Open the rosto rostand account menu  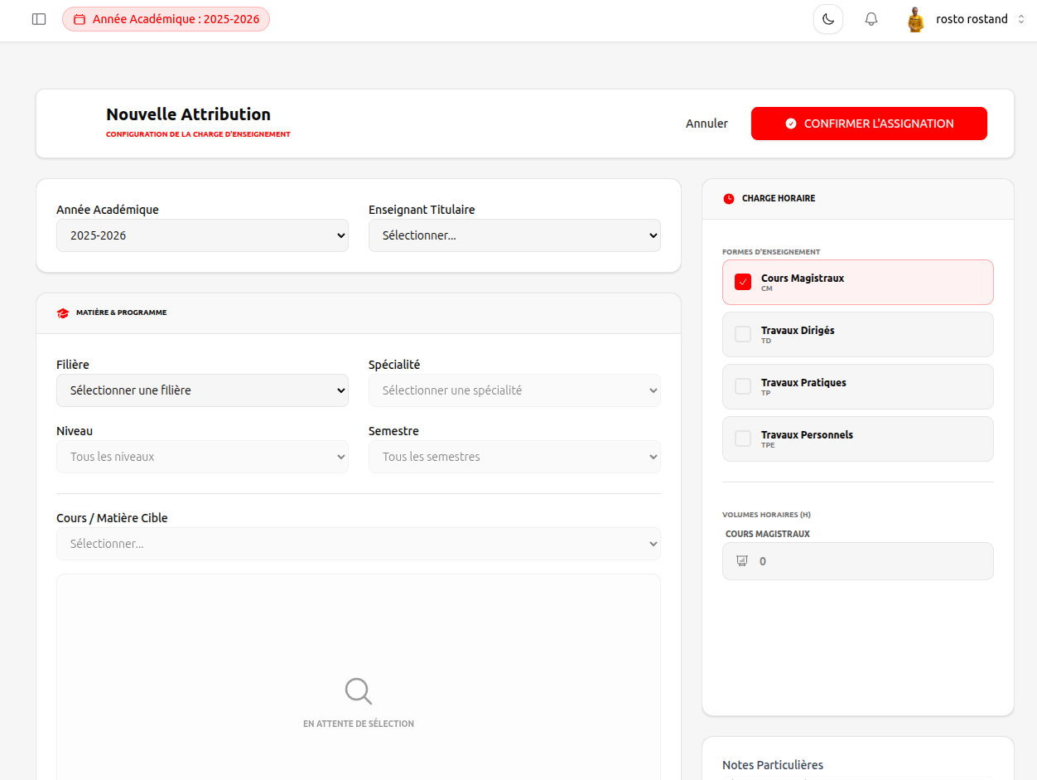click(x=966, y=19)
